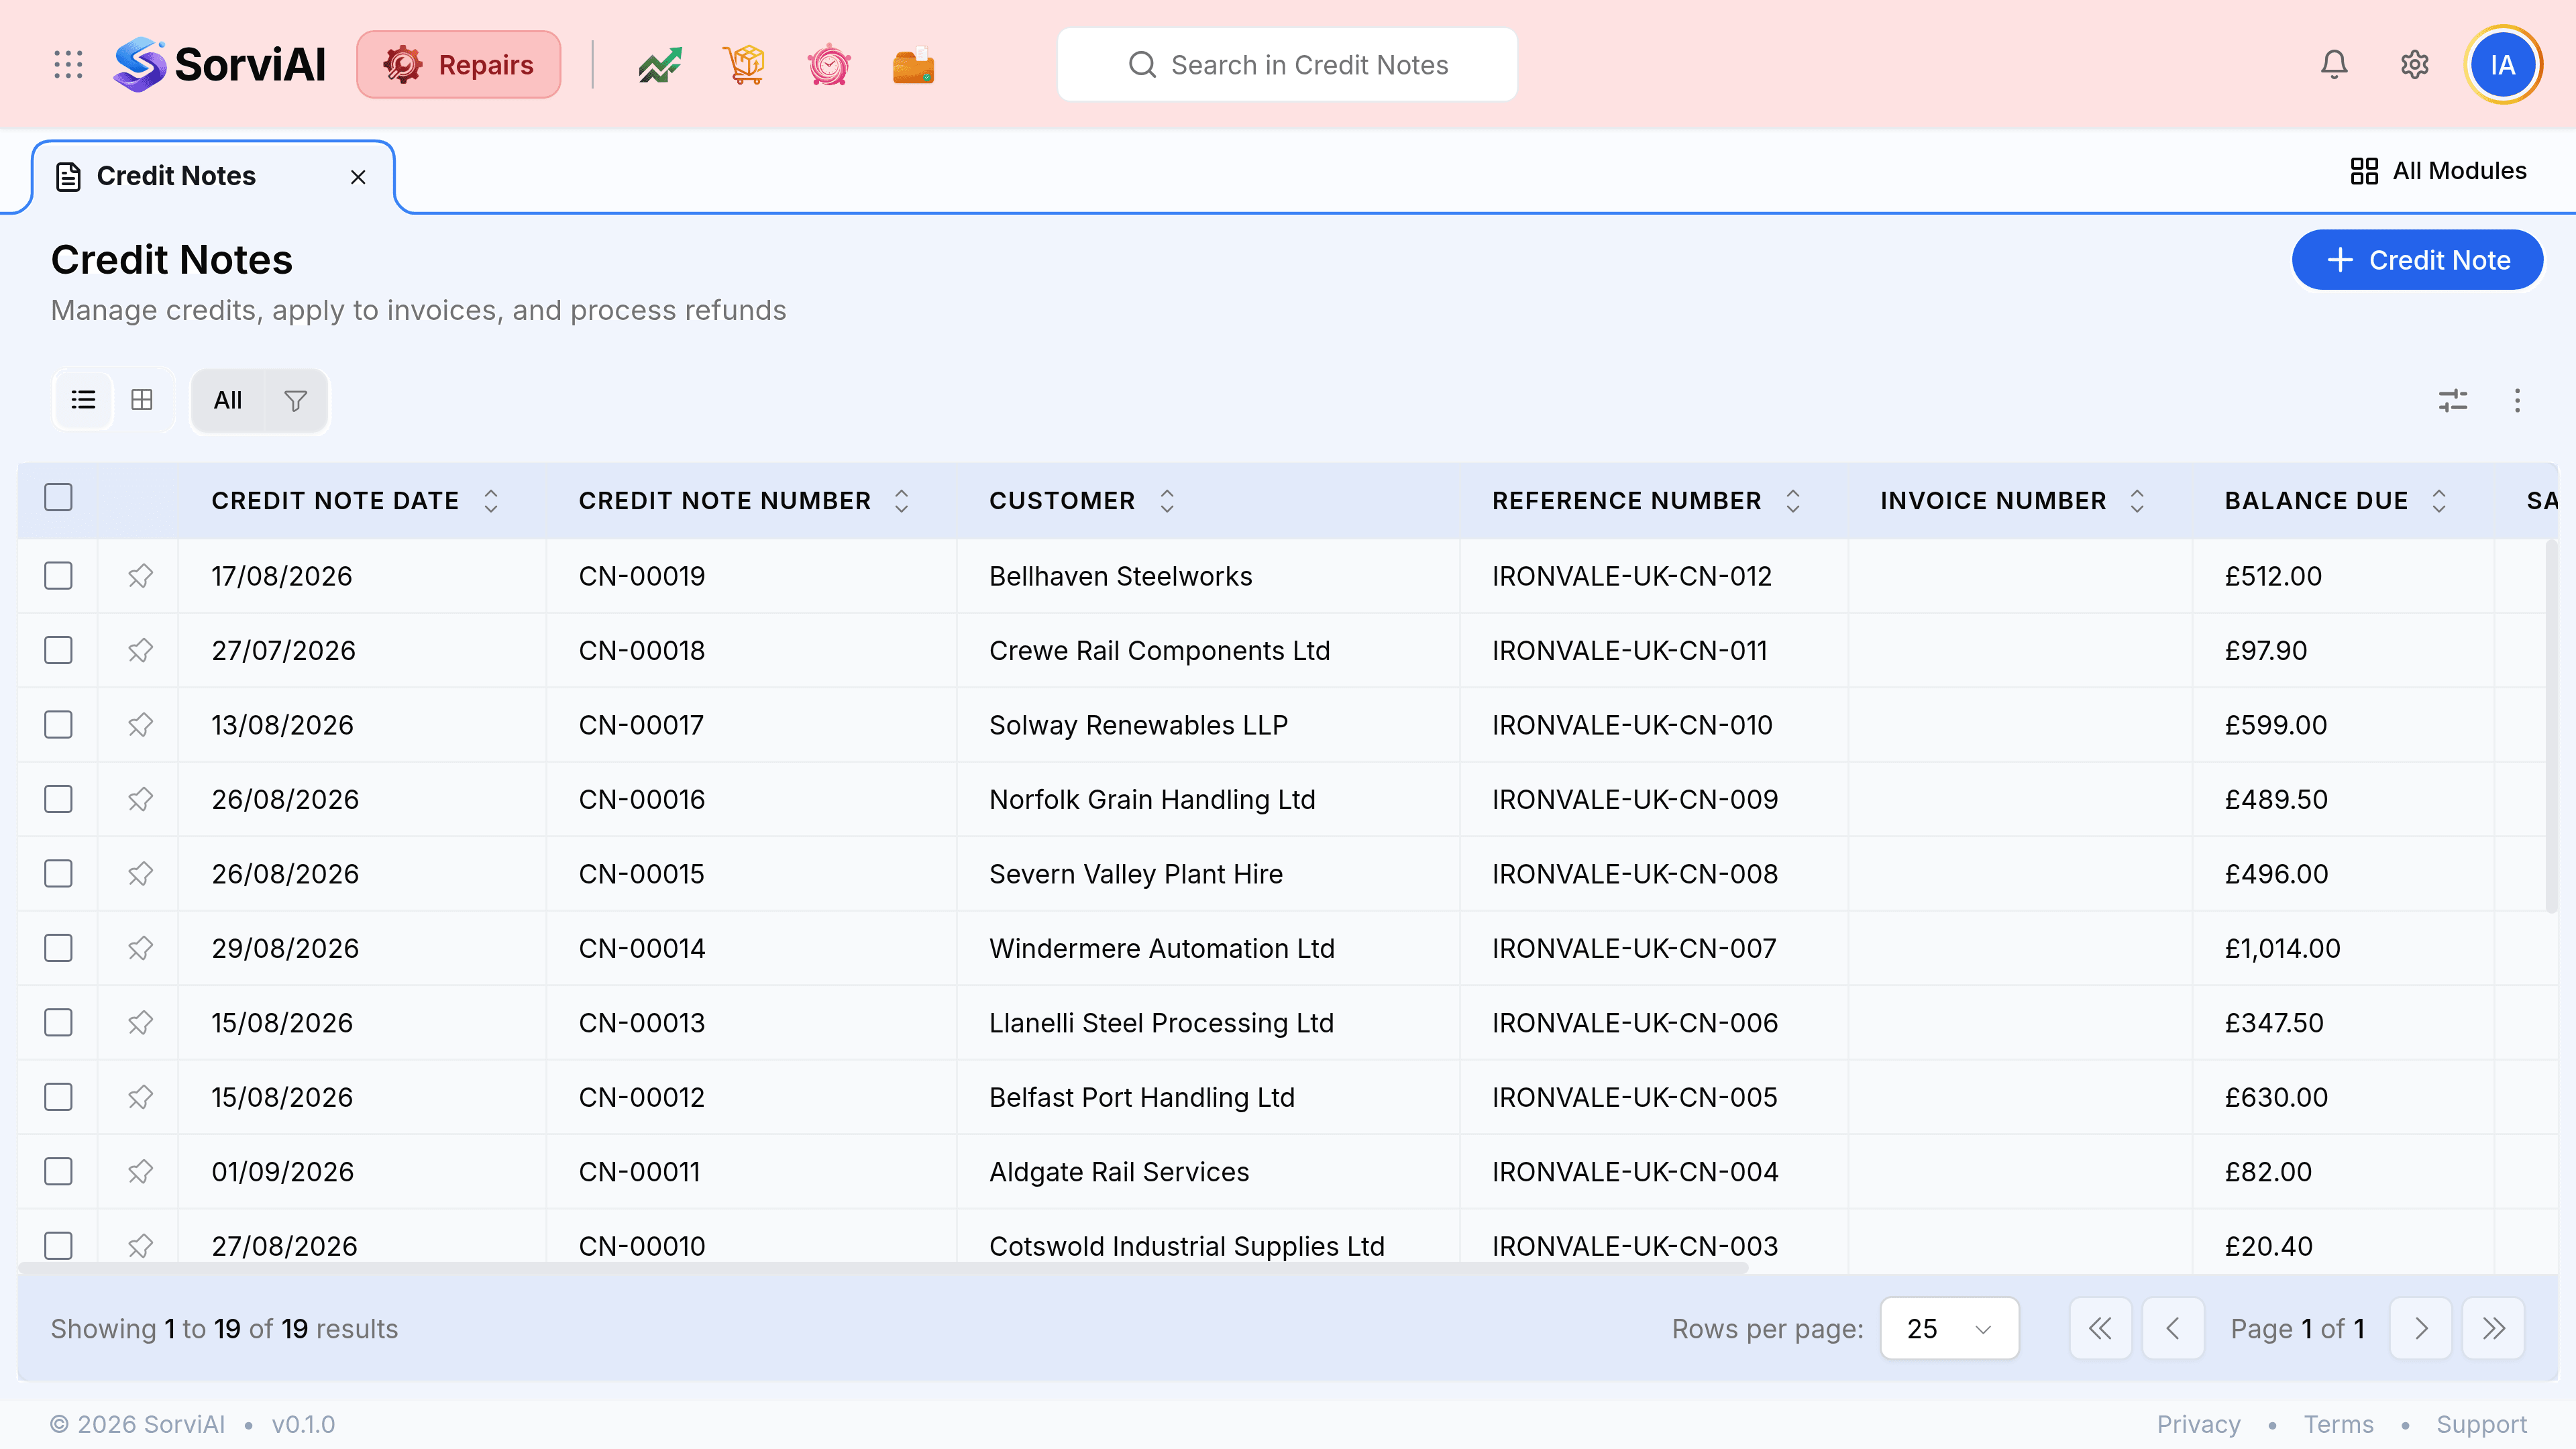Open the shopping cart purchases module icon

click(x=745, y=65)
